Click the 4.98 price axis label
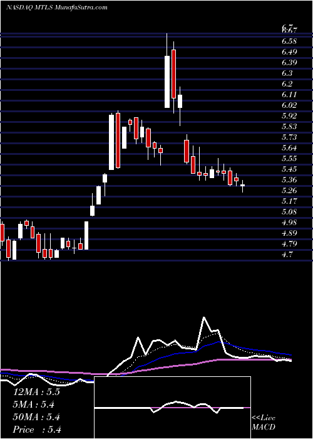The height and width of the screenshot is (439, 313). click(x=289, y=222)
